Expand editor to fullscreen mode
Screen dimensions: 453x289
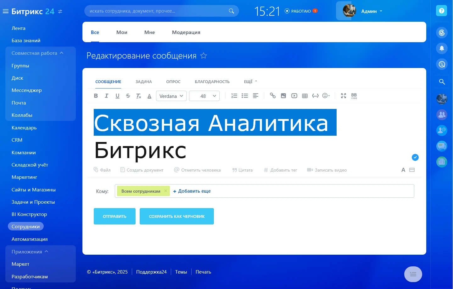pos(343,96)
